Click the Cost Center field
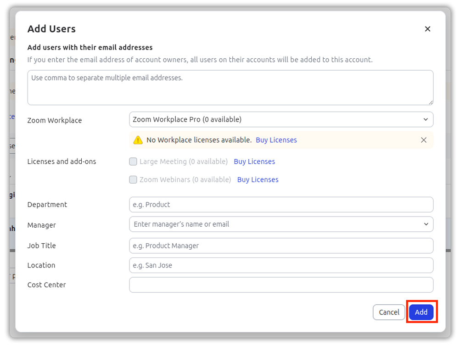The width and height of the screenshot is (459, 346). click(x=281, y=285)
